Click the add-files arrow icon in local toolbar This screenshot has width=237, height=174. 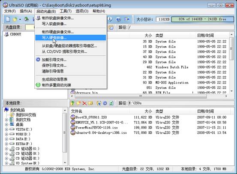pos(99,103)
